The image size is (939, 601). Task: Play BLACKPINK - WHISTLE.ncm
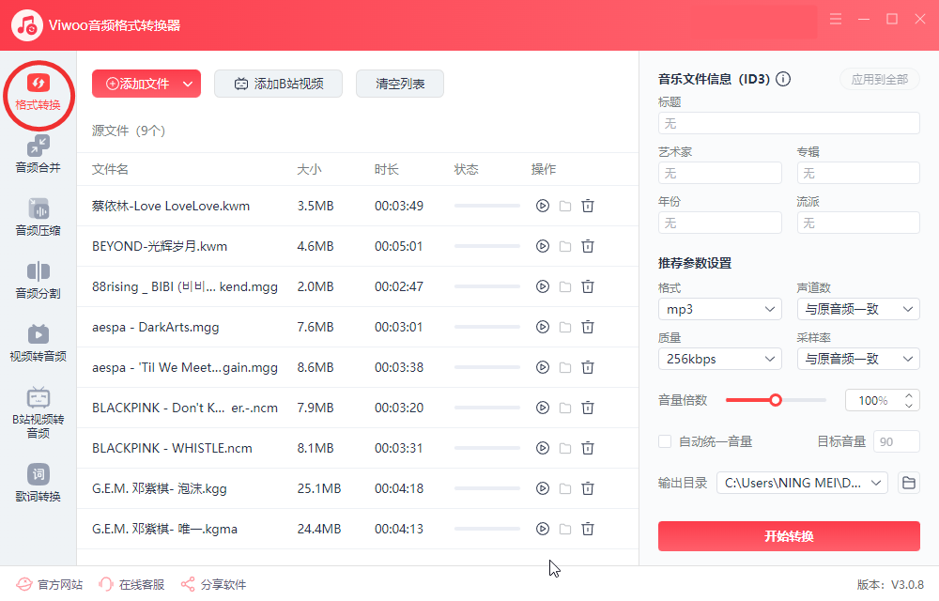(x=543, y=448)
